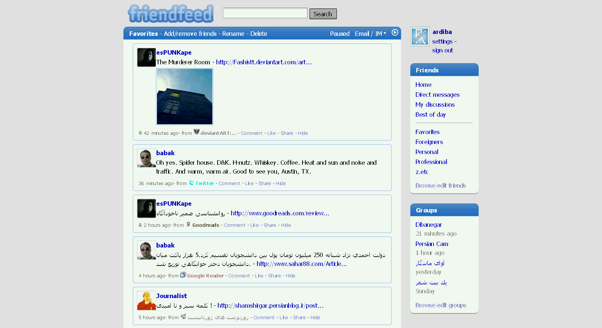Image resolution: width=602 pixels, height=328 pixels.
Task: Hide the Murderer Room post
Action: (303, 133)
